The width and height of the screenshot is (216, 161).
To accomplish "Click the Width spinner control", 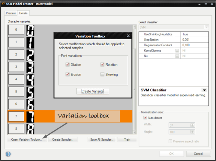I will 192,125.
